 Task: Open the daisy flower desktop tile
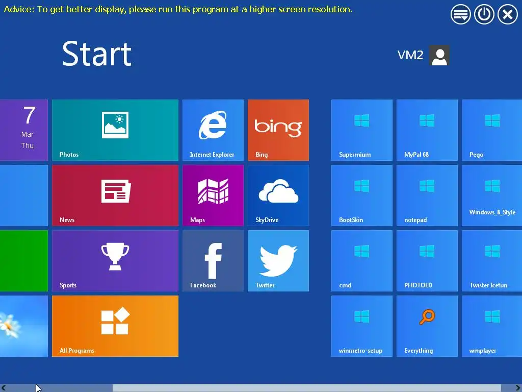click(24, 326)
